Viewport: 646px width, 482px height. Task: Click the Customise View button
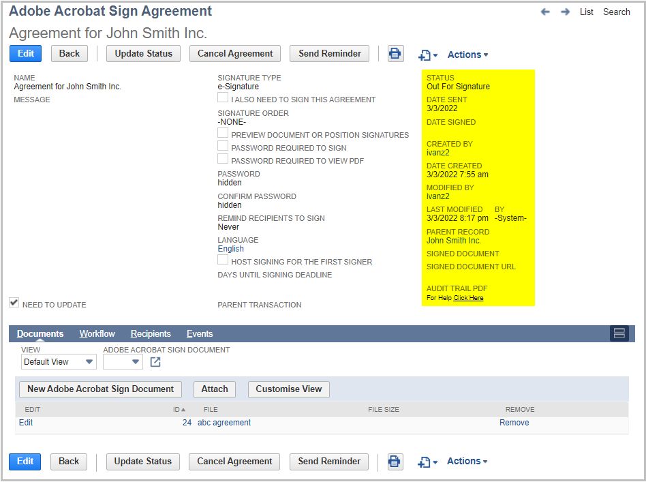click(289, 389)
